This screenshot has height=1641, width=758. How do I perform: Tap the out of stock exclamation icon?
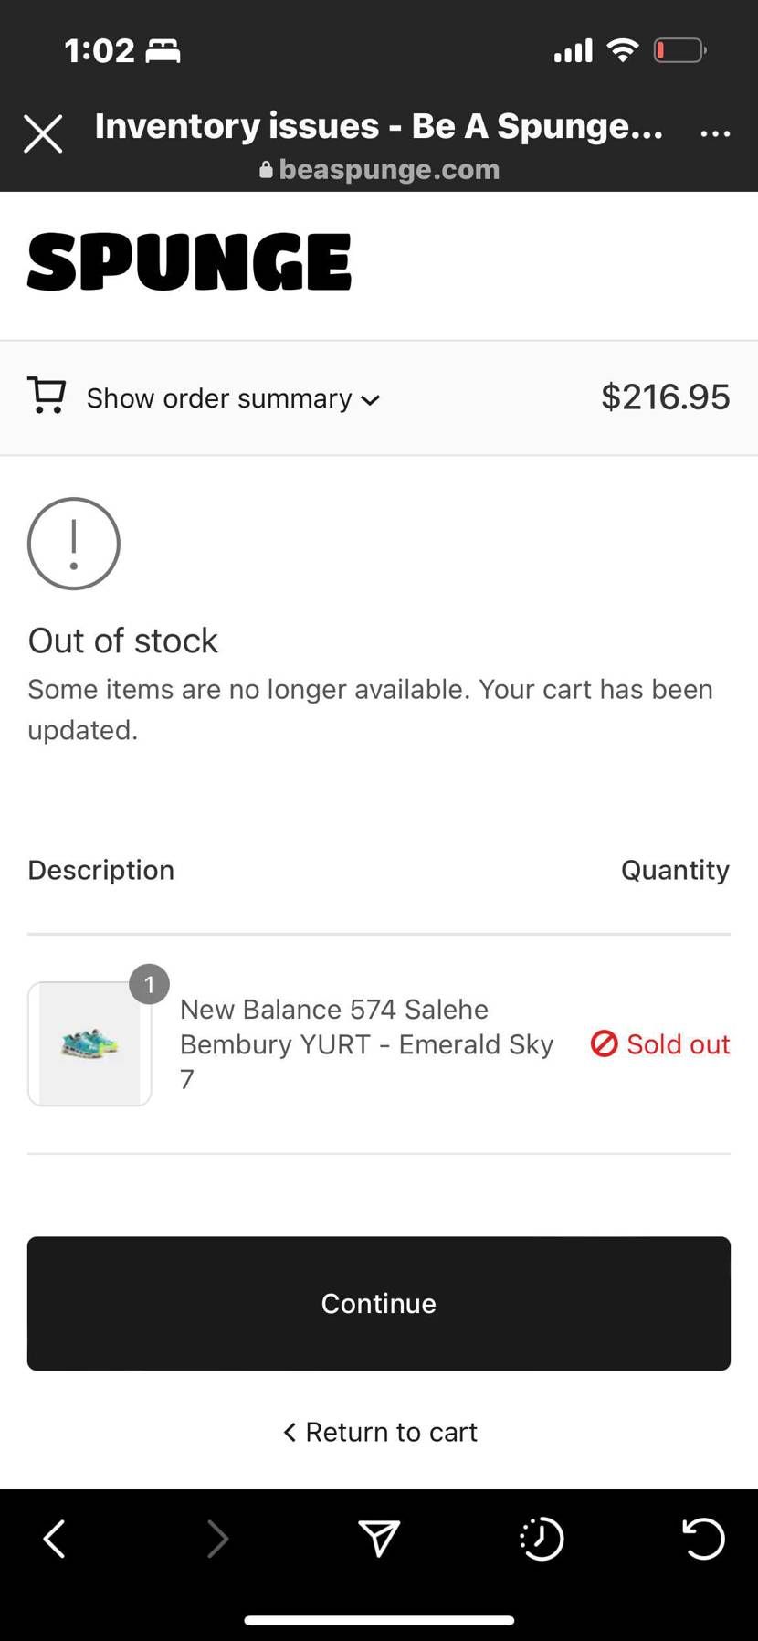tap(74, 544)
